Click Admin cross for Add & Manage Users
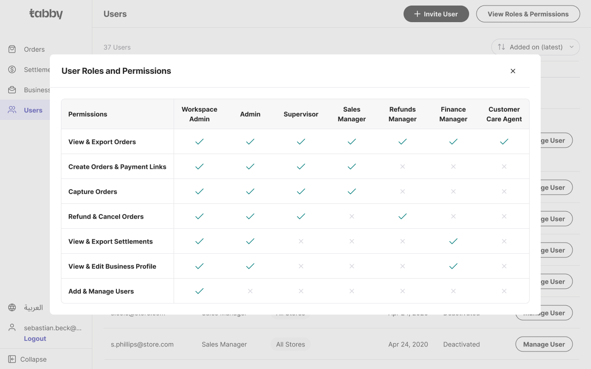The width and height of the screenshot is (591, 369). coord(250,291)
